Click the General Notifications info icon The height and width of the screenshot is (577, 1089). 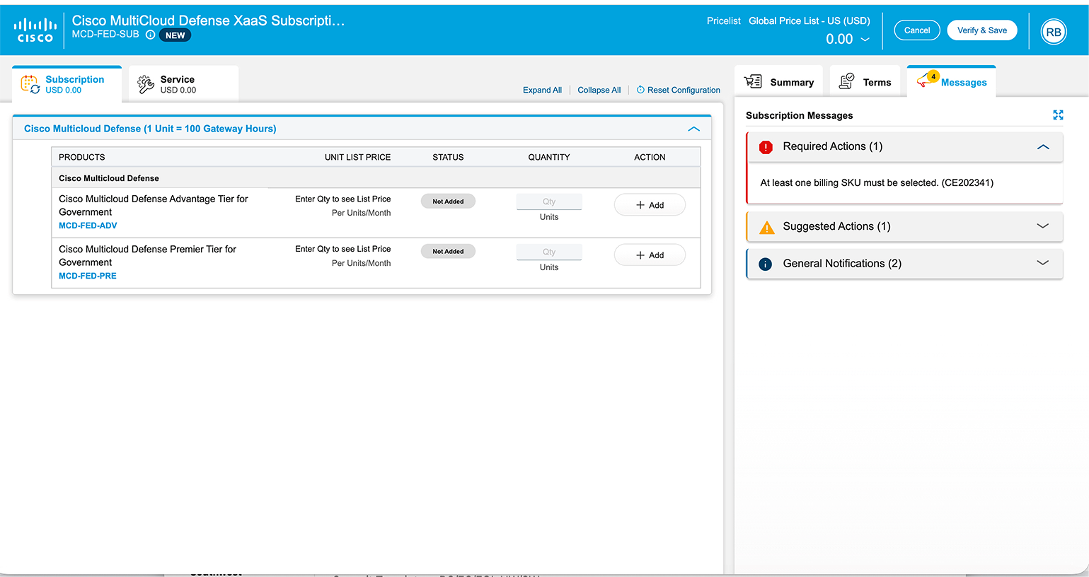(765, 264)
